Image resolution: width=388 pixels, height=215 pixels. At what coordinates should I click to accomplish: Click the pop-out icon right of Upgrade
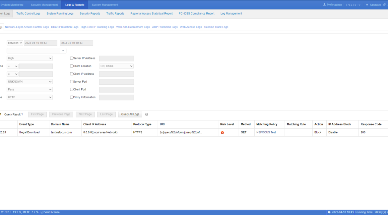[384, 4]
